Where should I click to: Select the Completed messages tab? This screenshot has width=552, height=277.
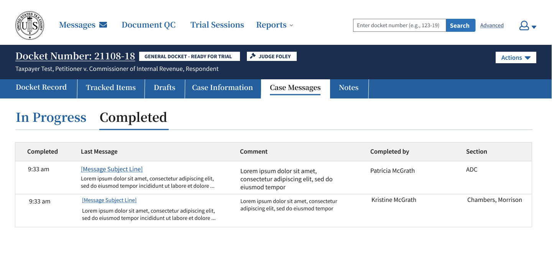click(133, 117)
